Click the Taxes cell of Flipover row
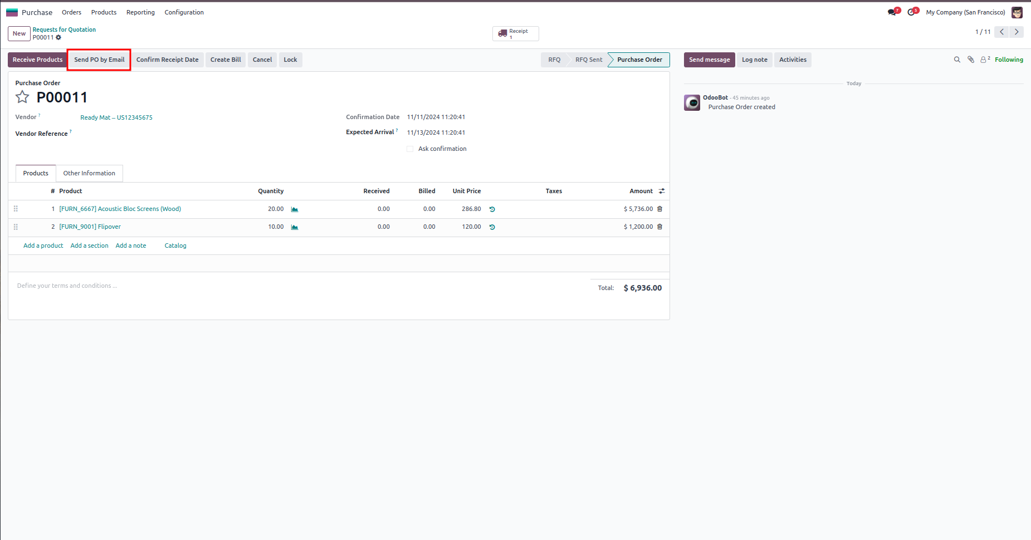The image size is (1031, 540). point(554,227)
